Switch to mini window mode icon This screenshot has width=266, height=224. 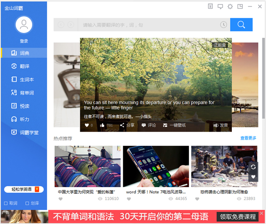coord(240,7)
